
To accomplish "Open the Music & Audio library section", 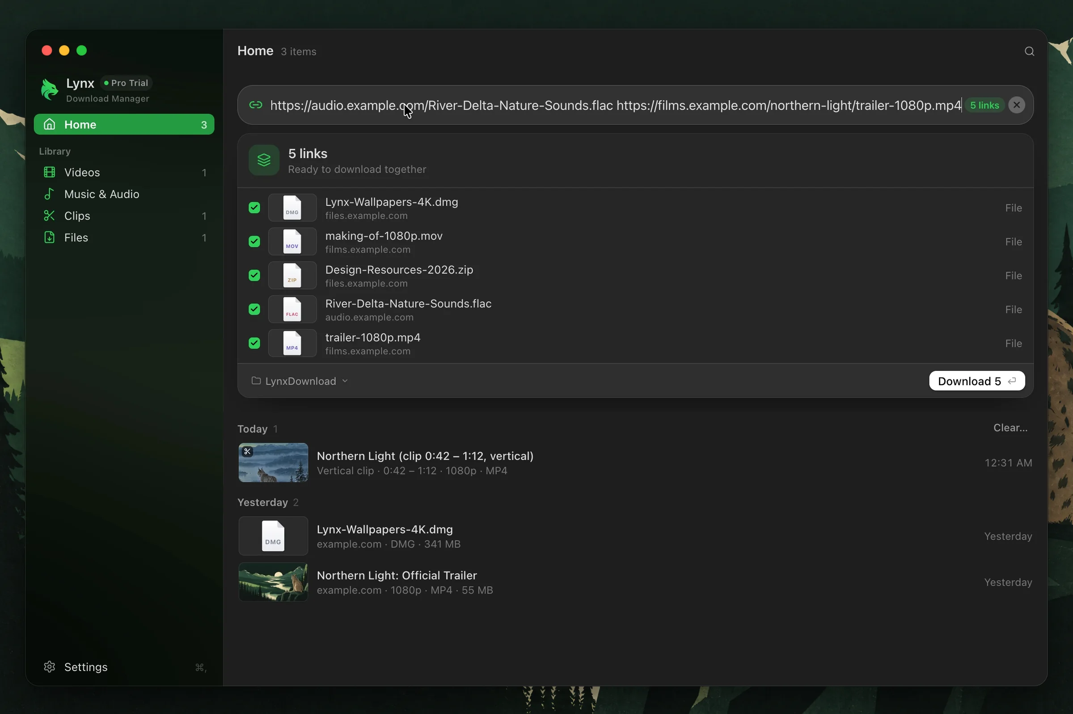I will pos(124,194).
